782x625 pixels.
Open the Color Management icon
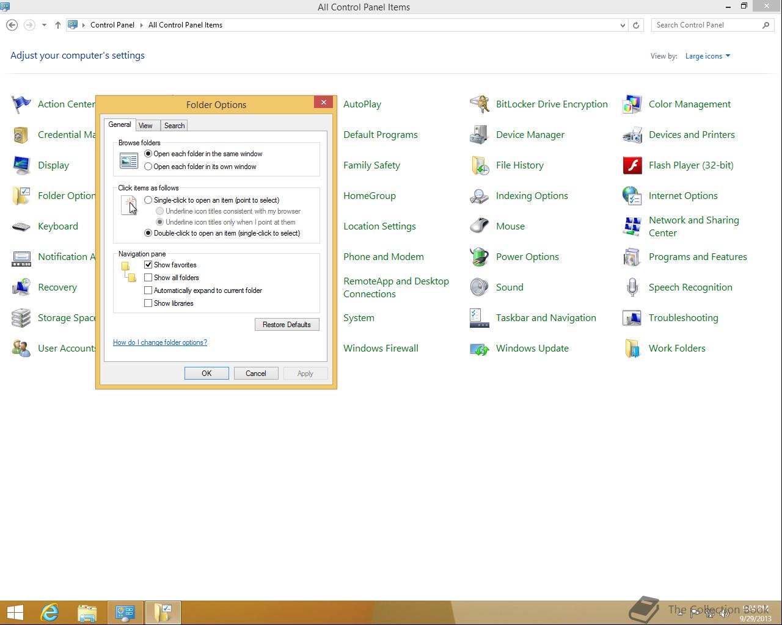coord(632,104)
